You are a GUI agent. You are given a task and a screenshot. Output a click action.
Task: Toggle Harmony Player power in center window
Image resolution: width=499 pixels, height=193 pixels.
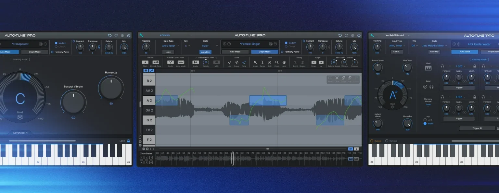tap(282, 52)
